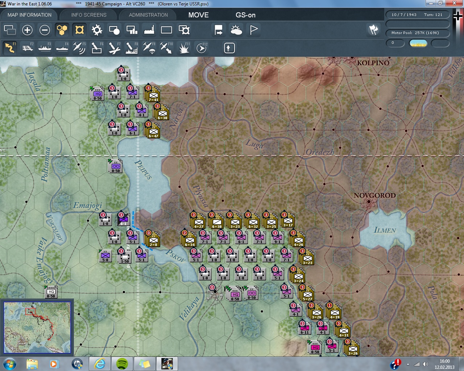464x371 pixels.
Task: Open the ADMINISTRATION tab
Action: click(148, 15)
